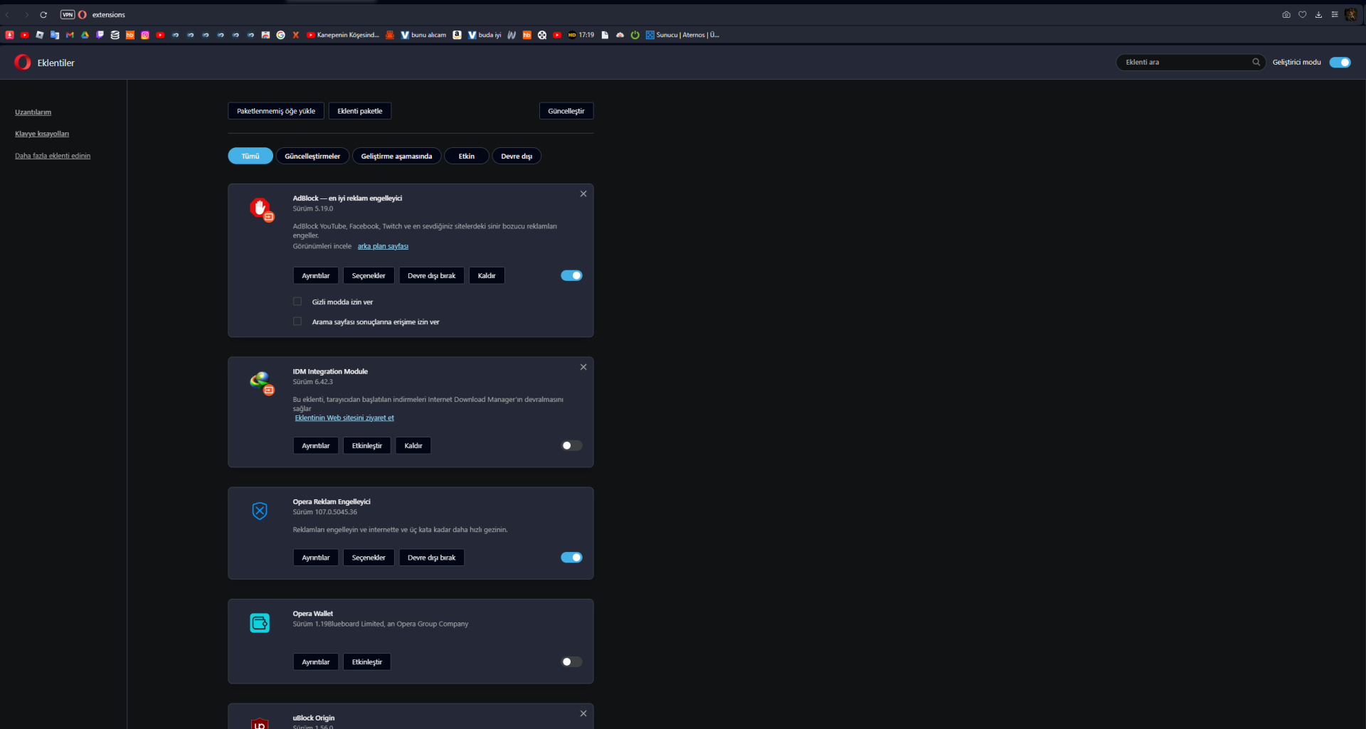Remove IDM Integration Module with Kaldır
This screenshot has width=1366, height=729.
tap(413, 446)
